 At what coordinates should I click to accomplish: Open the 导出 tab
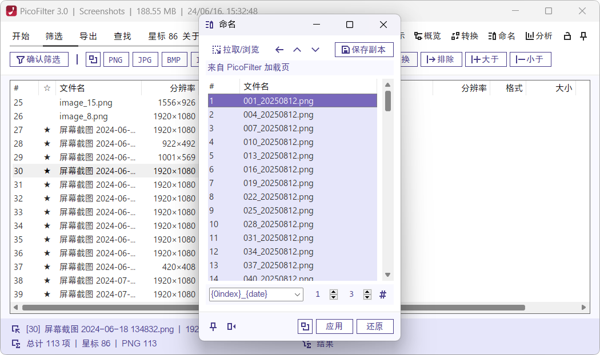pos(88,37)
